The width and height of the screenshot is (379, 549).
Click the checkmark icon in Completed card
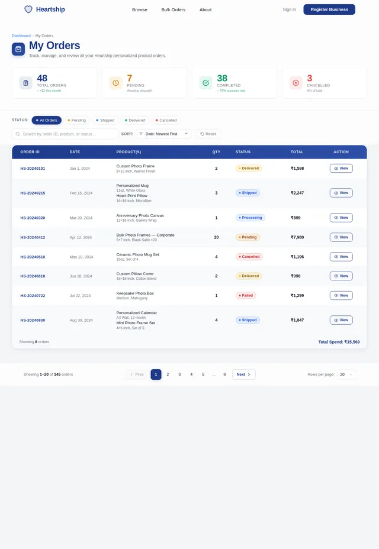(206, 83)
